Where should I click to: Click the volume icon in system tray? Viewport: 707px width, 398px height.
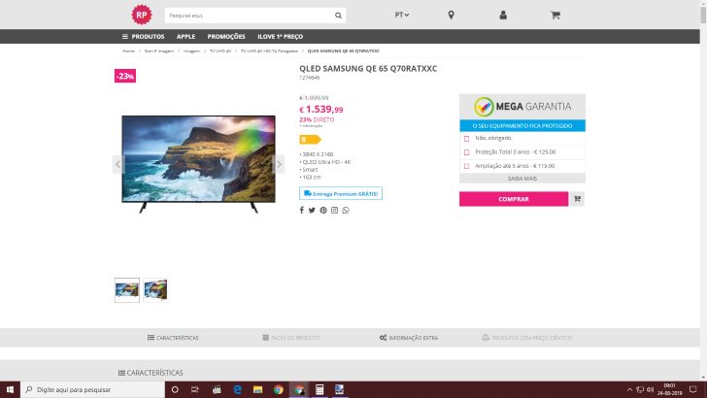click(650, 389)
